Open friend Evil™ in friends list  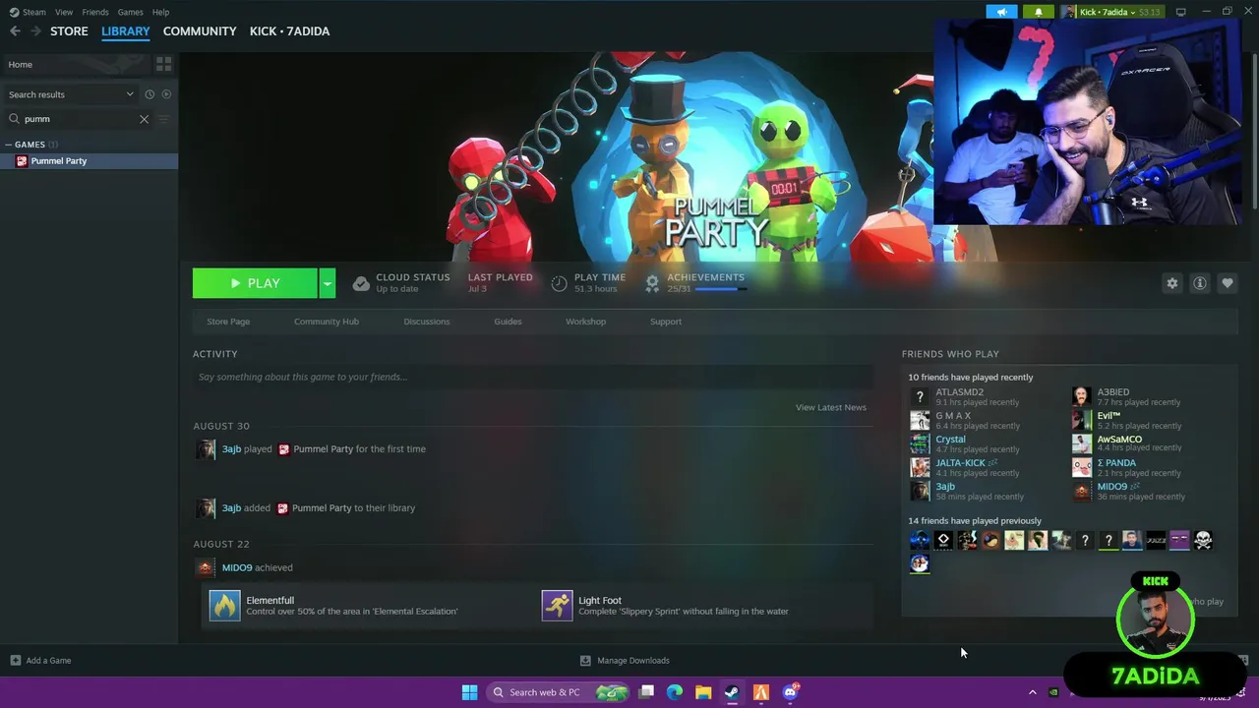1109,416
